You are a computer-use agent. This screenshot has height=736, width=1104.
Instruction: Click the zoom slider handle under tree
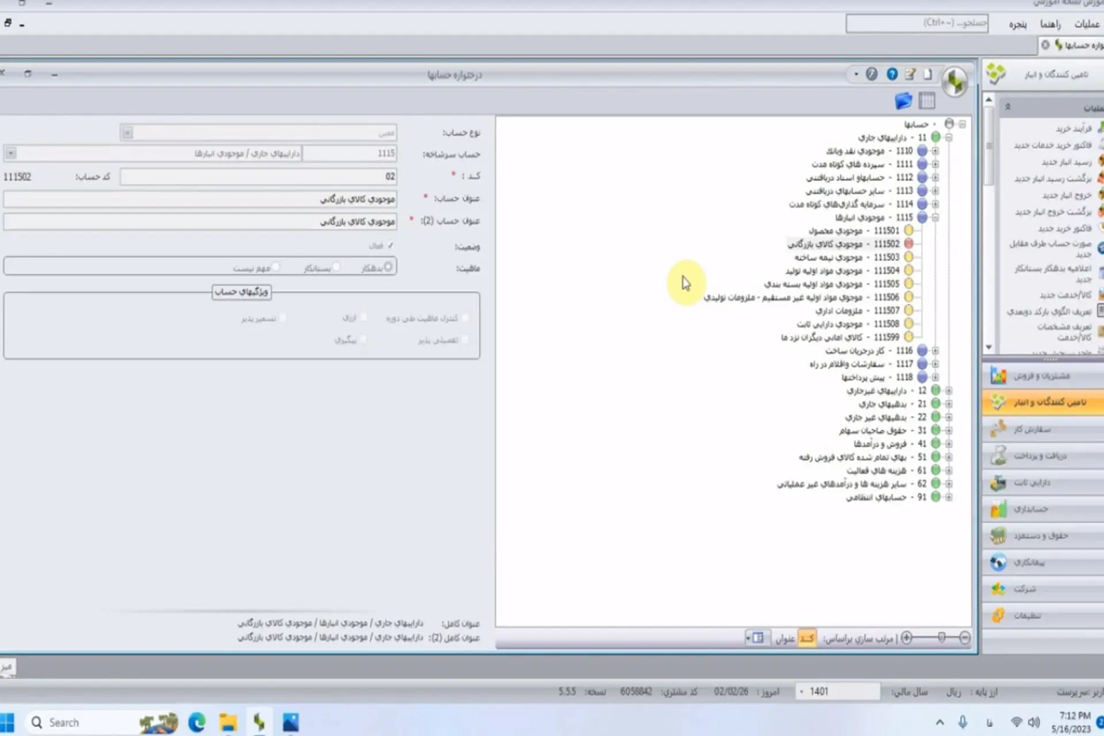[941, 638]
